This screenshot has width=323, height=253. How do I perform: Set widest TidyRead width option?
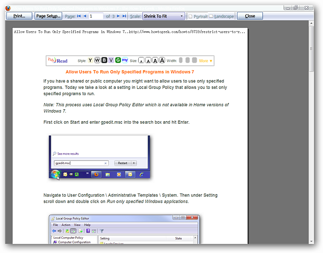click(x=194, y=60)
